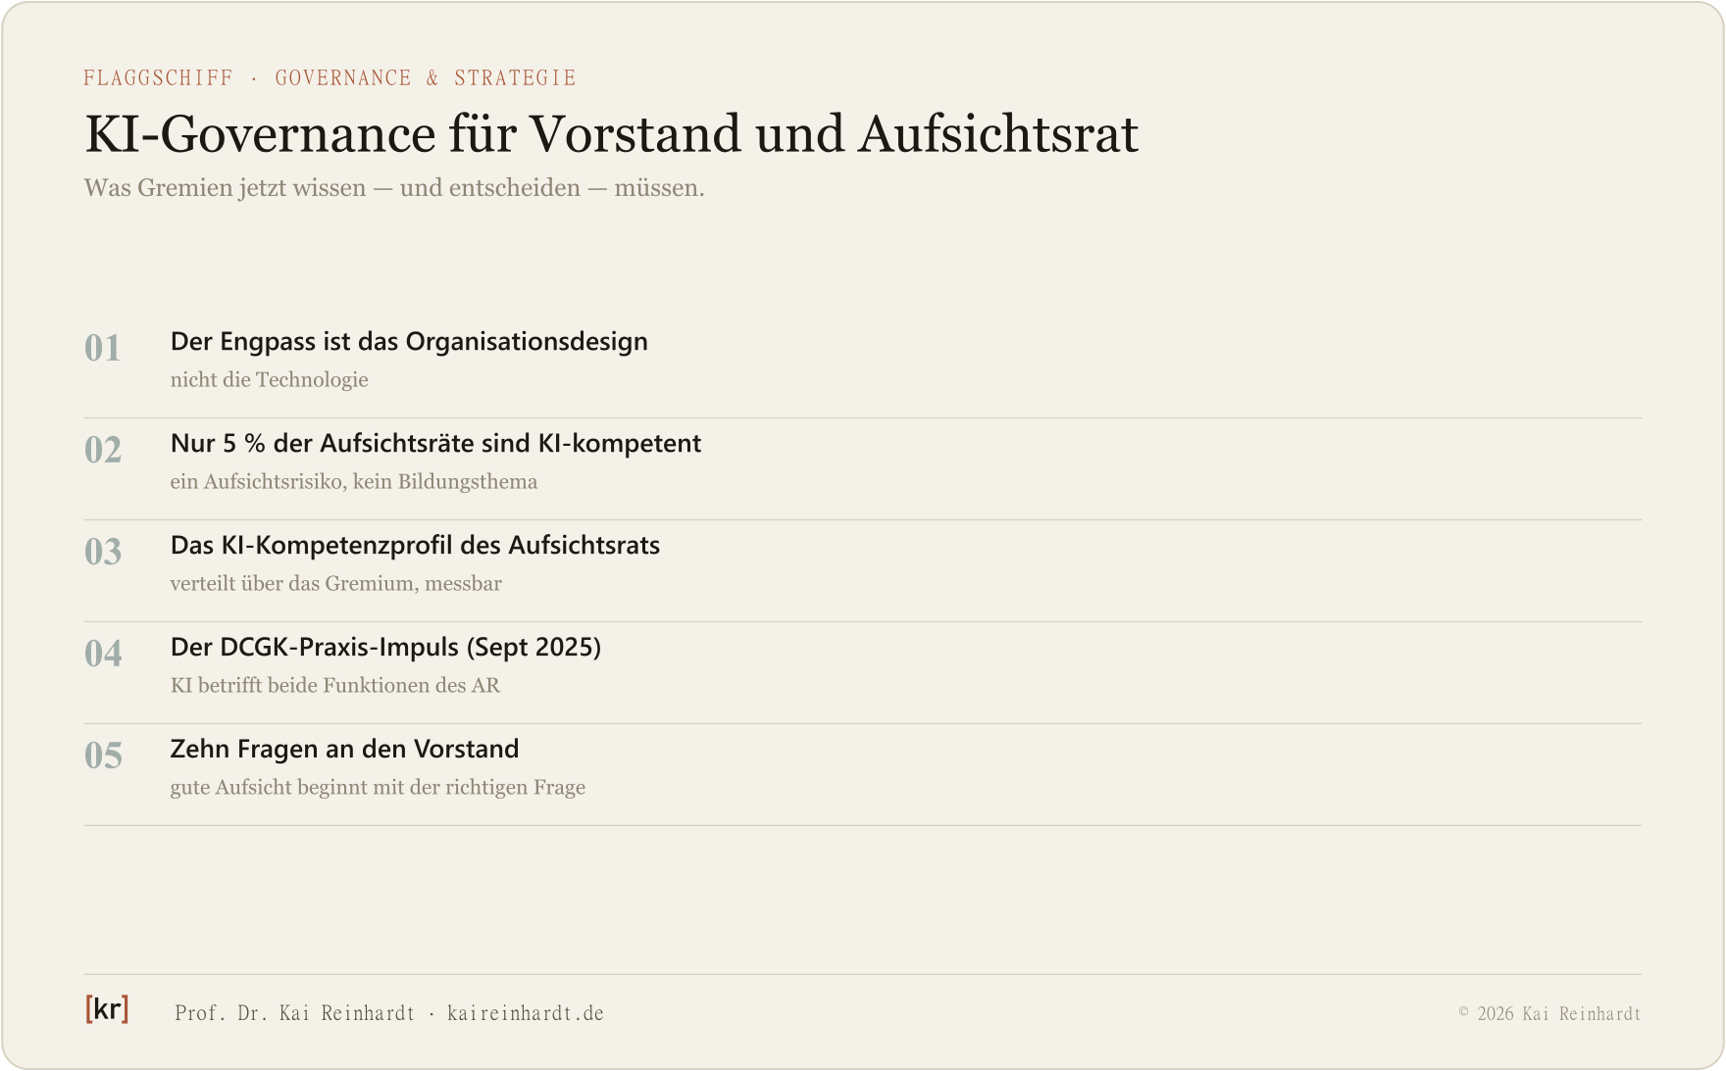Click the subtext 'nicht die Technologie'

(270, 380)
